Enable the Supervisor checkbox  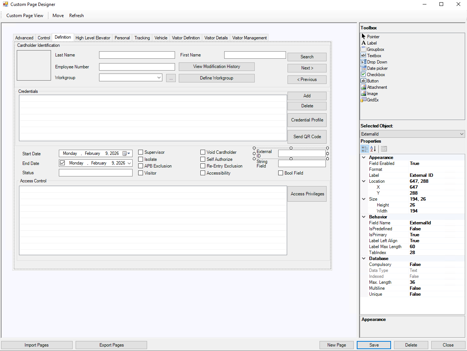tap(140, 152)
